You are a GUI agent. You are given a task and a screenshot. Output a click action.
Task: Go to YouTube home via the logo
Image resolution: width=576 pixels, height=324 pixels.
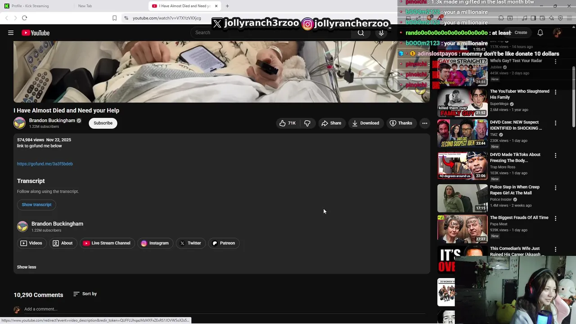click(36, 33)
